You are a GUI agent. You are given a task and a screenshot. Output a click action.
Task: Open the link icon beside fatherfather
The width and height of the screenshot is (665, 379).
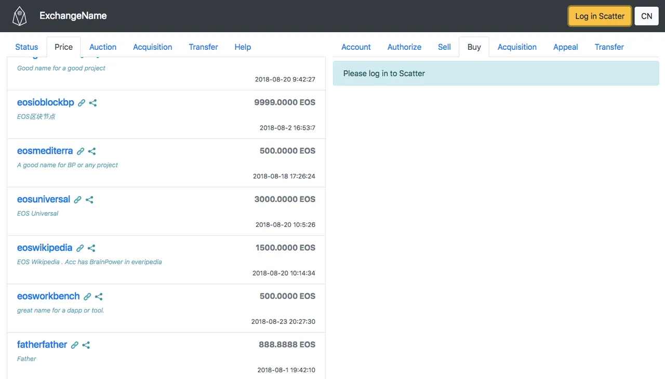click(x=75, y=345)
